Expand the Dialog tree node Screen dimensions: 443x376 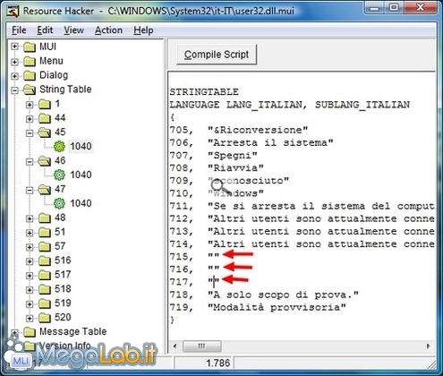pos(14,76)
